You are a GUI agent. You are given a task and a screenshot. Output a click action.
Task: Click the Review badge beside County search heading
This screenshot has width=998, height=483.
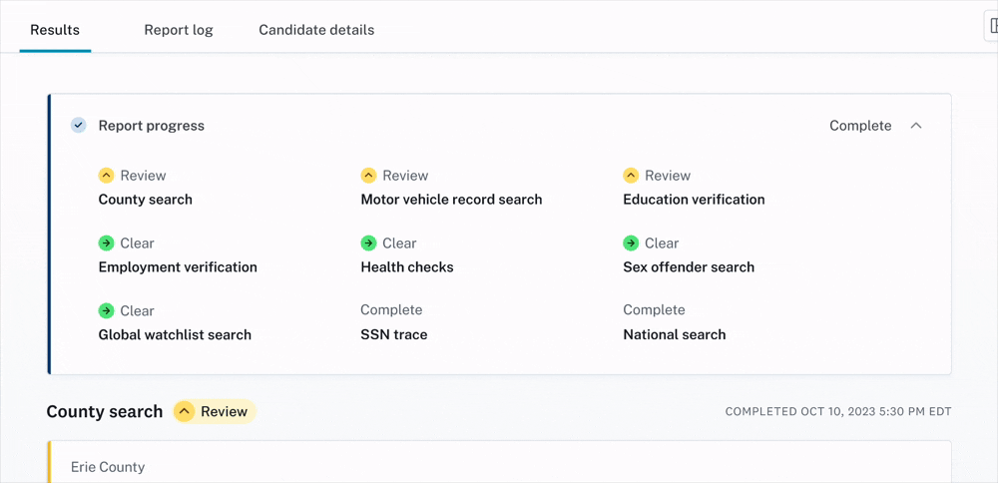[214, 412]
